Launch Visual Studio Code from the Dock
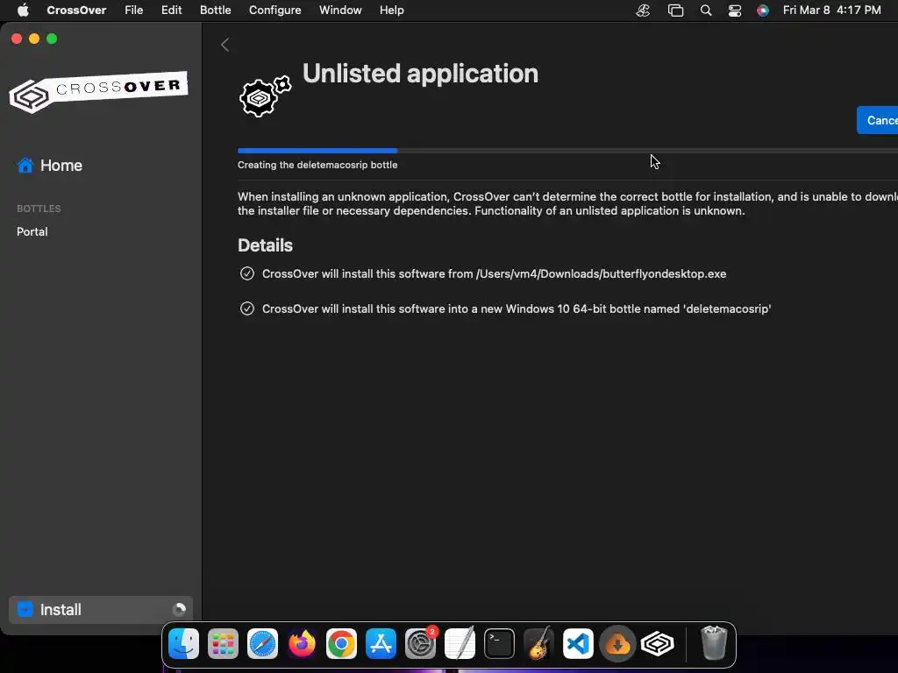This screenshot has width=898, height=673. (x=578, y=644)
